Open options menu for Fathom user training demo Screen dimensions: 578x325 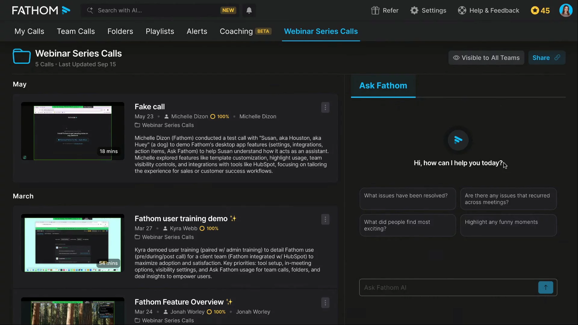point(325,219)
